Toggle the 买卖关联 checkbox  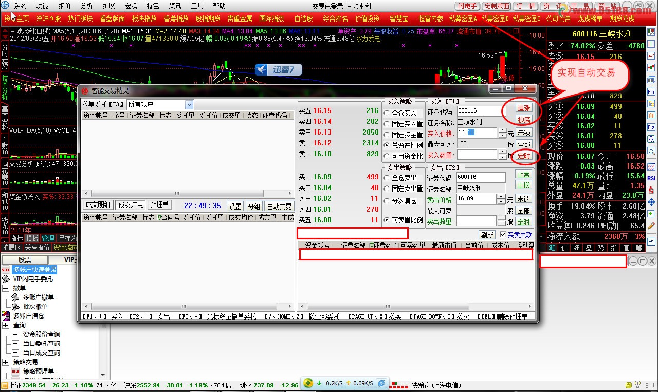(503, 234)
